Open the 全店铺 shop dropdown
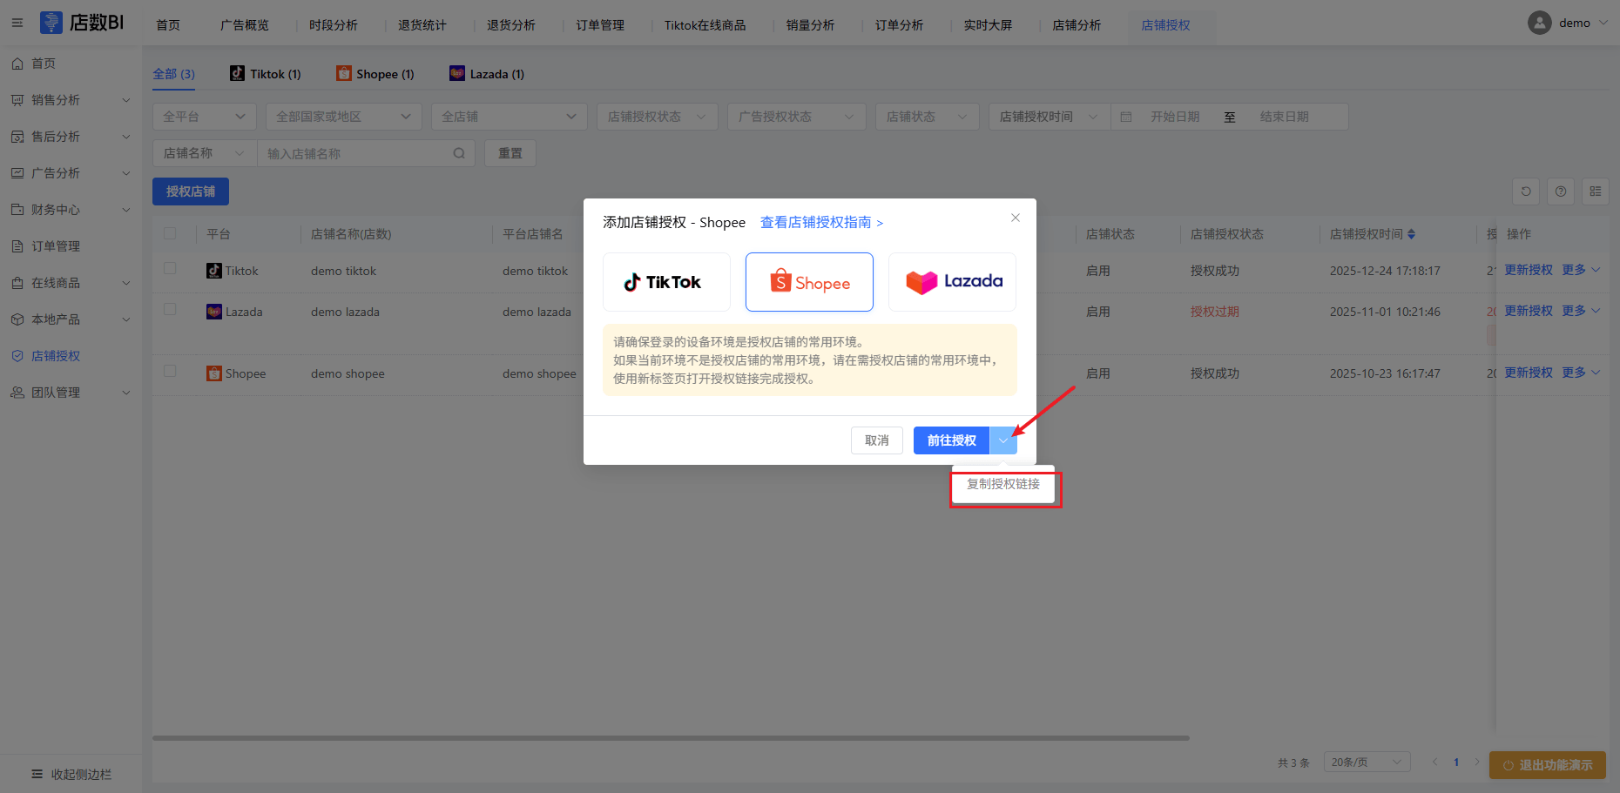This screenshot has height=793, width=1620. 510,117
